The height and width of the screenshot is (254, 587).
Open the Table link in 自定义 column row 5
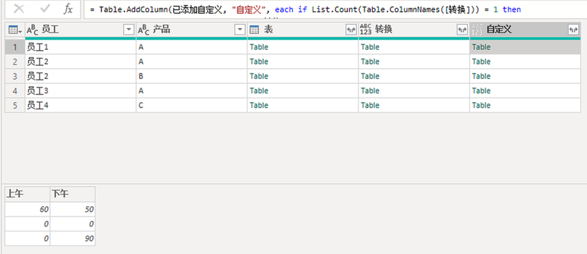click(481, 105)
